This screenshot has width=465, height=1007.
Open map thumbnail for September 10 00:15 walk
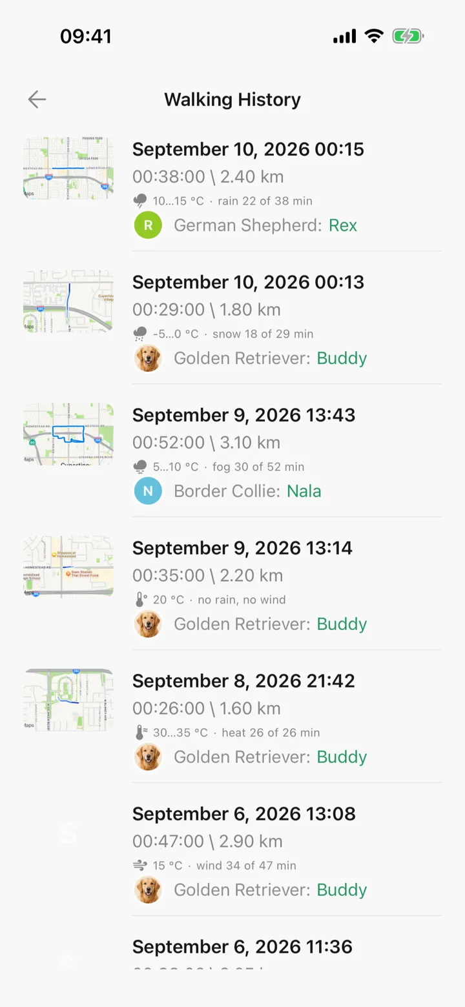coord(68,168)
